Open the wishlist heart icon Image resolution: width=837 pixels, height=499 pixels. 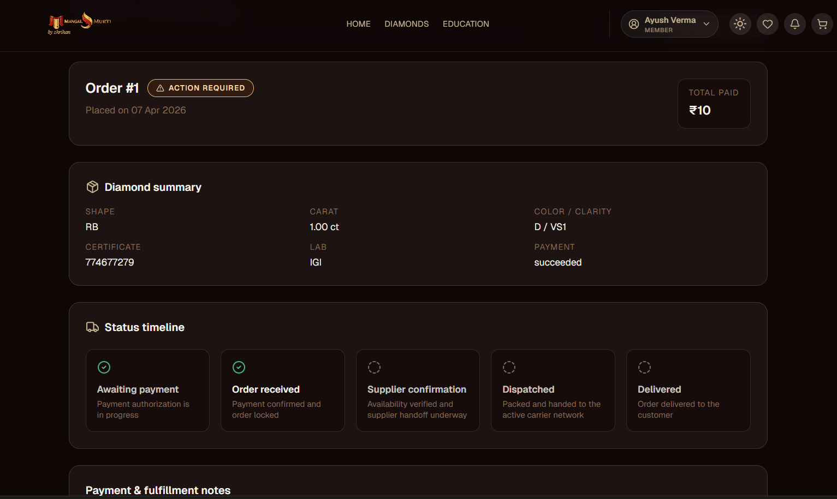(767, 23)
